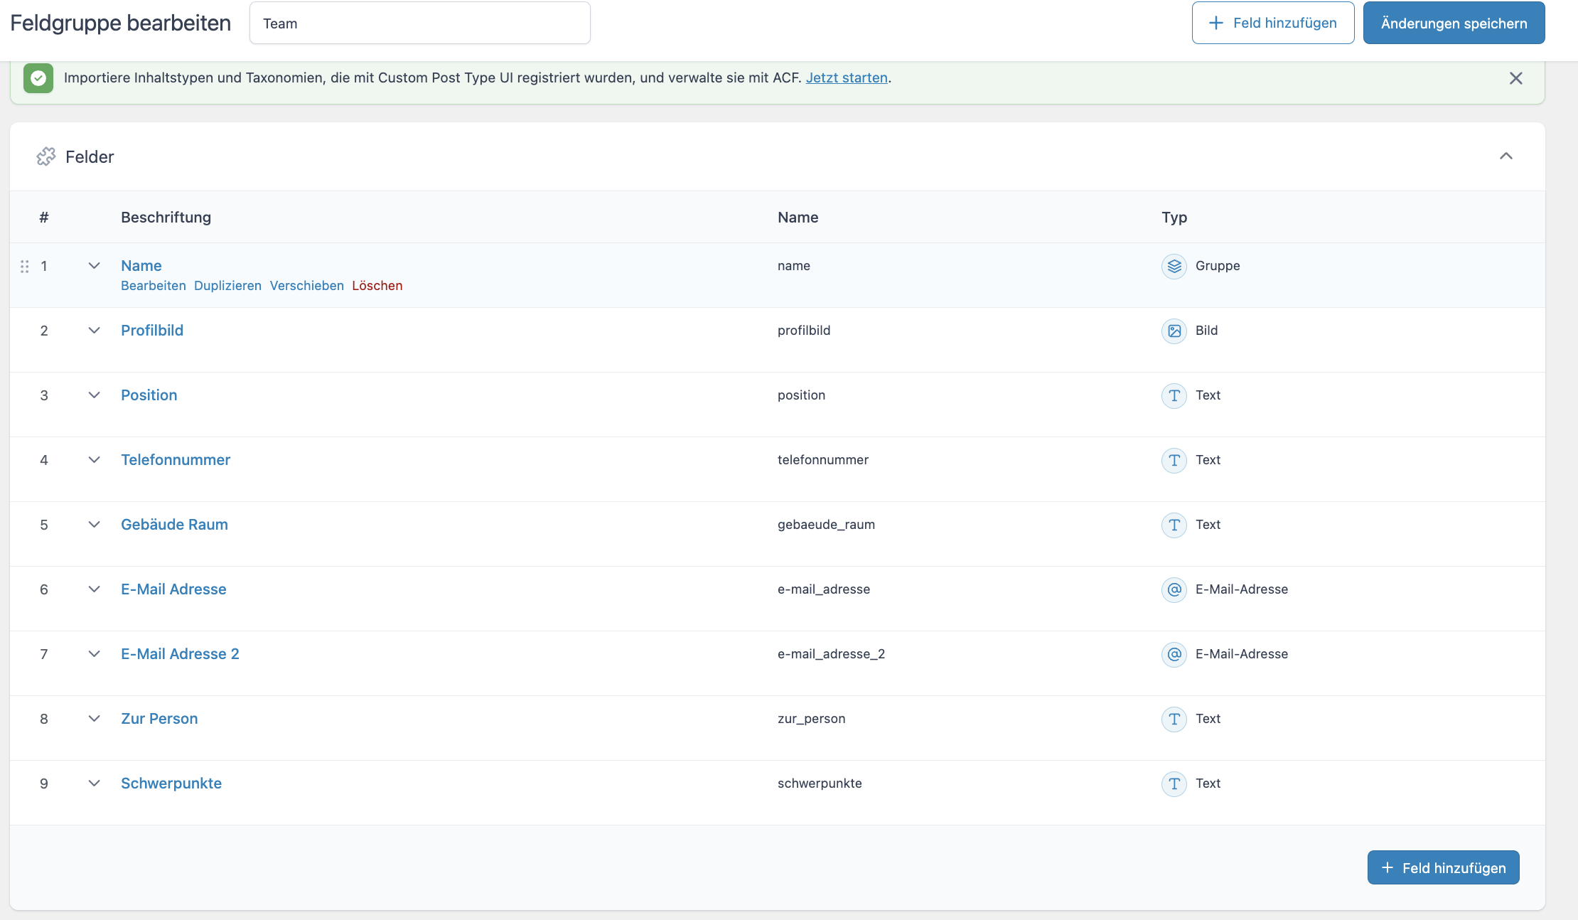Click Löschen under the Name field

(377, 286)
